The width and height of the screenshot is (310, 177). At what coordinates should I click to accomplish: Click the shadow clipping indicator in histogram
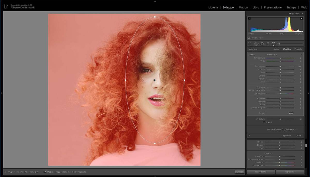tap(249, 19)
